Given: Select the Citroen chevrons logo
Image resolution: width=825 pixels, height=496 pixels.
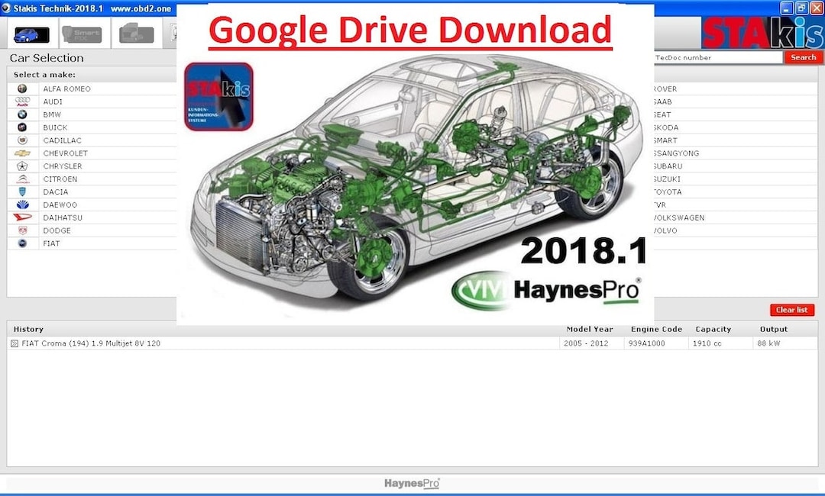Looking at the screenshot, I should pyautogui.click(x=22, y=179).
